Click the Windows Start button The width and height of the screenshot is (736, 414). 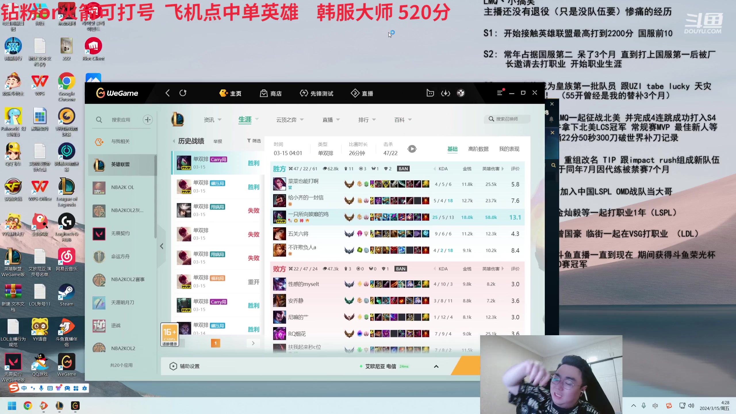12,406
